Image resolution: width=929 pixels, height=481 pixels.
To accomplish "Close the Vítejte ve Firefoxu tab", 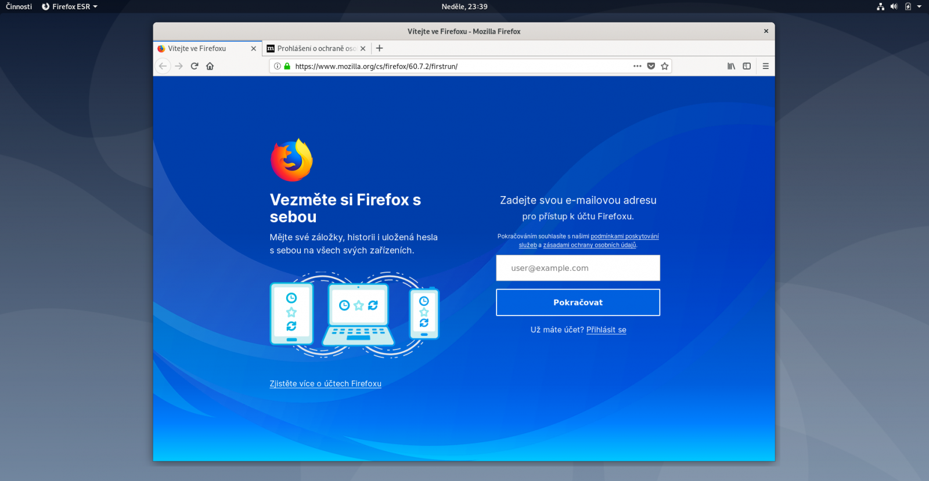I will click(x=253, y=49).
